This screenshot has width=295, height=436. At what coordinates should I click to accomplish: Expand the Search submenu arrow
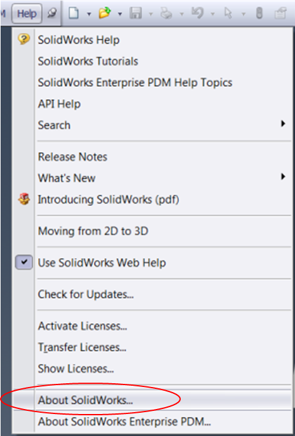[283, 124]
